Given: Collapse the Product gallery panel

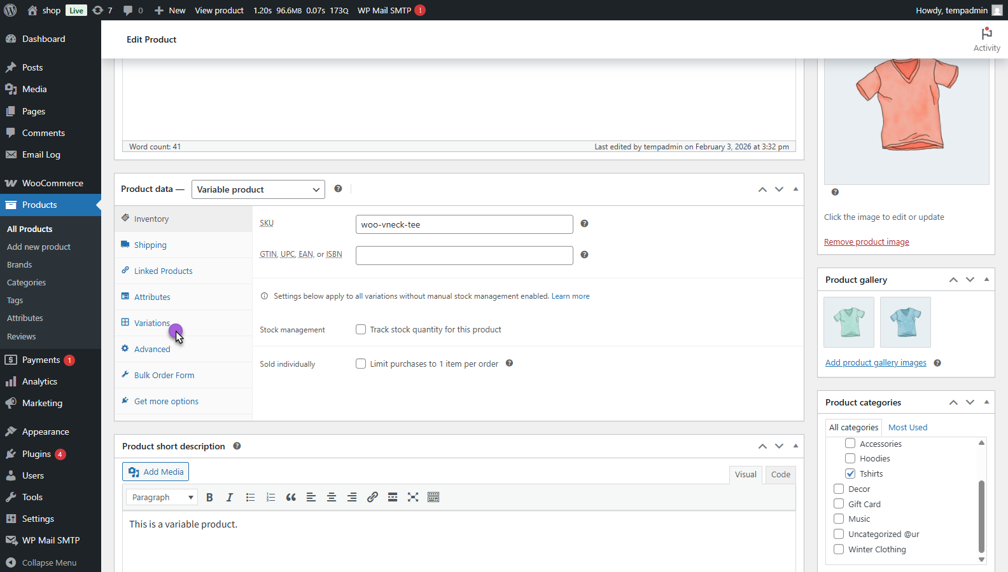Looking at the screenshot, I should (x=986, y=280).
